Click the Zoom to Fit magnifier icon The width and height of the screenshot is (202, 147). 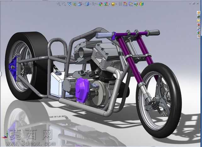click(59, 4)
